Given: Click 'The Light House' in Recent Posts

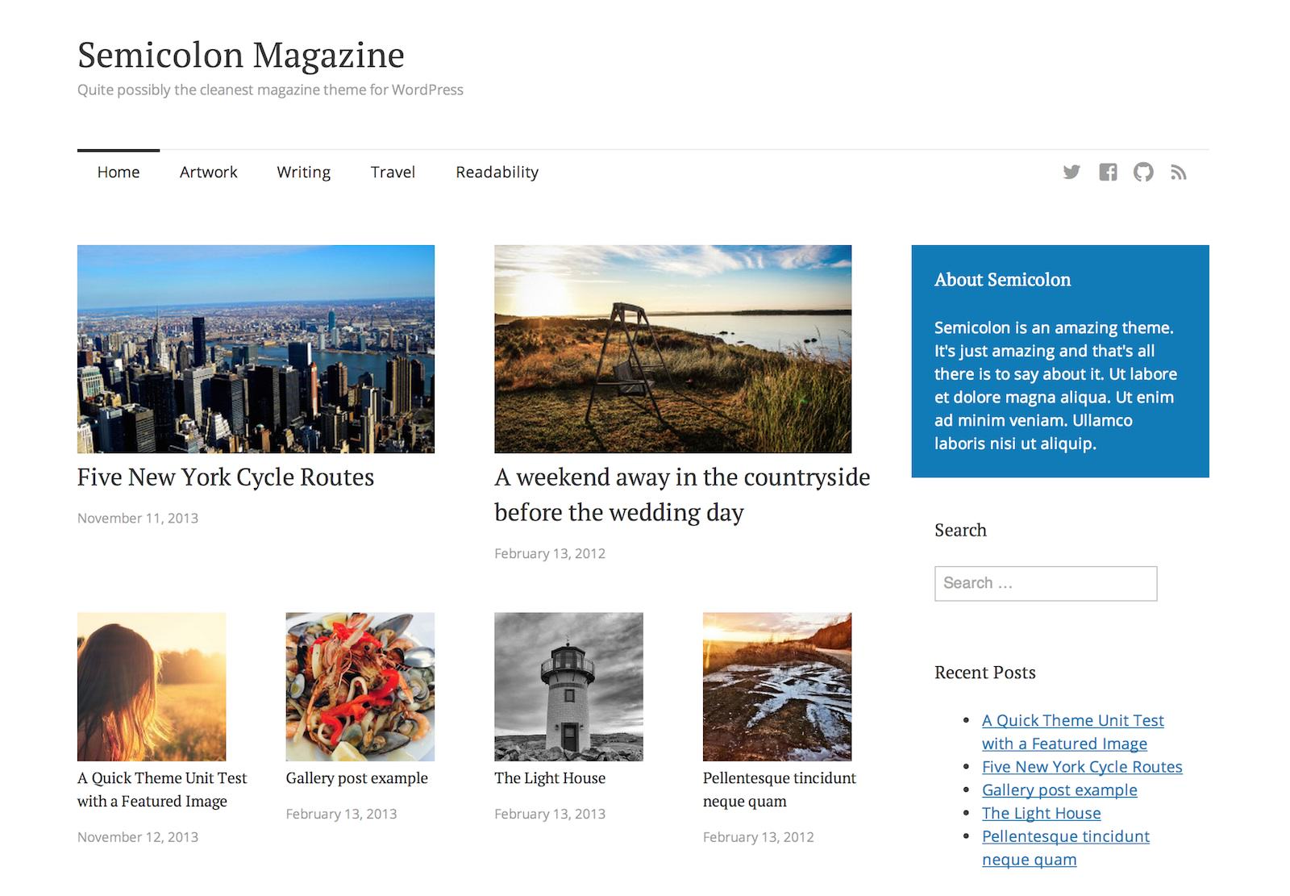Looking at the screenshot, I should click(1041, 813).
